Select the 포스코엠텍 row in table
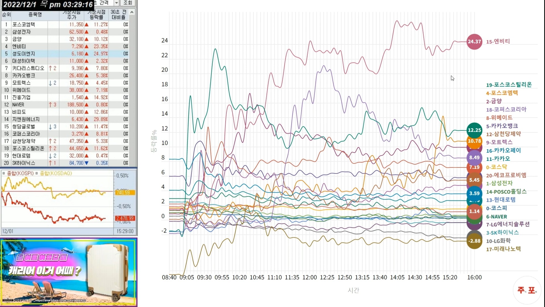 (65, 24)
